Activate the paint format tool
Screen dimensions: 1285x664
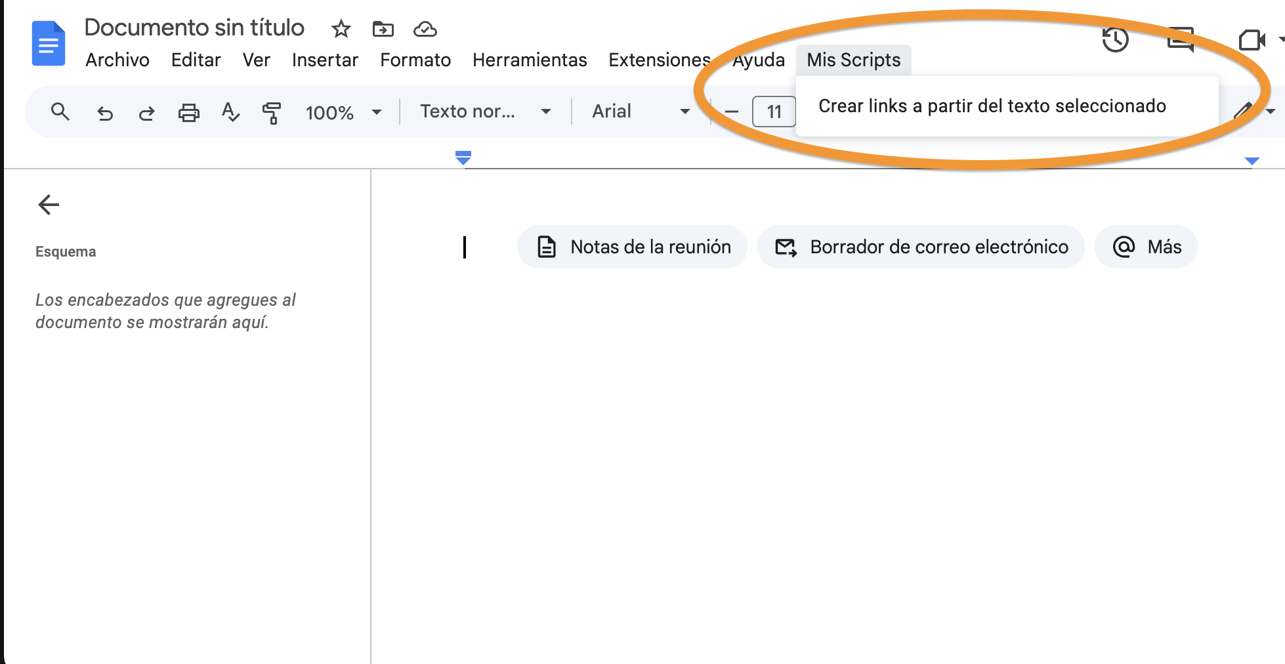point(271,113)
